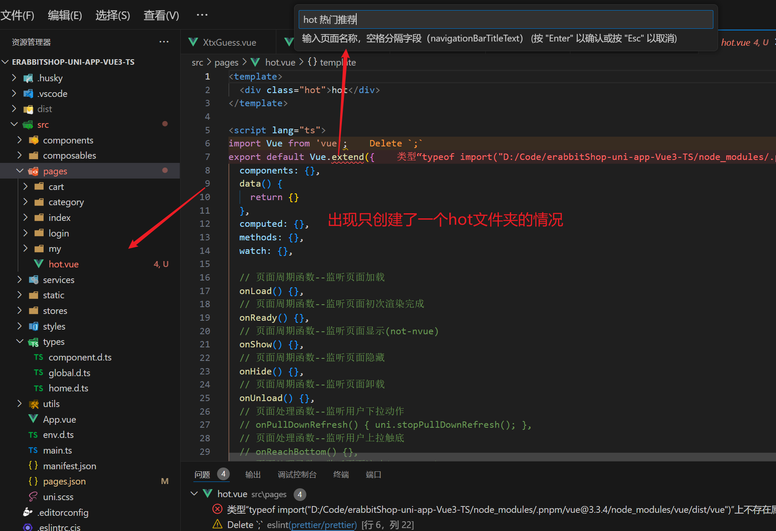
Task: Click the TS icon of global.d.ts
Action: pyautogui.click(x=39, y=373)
